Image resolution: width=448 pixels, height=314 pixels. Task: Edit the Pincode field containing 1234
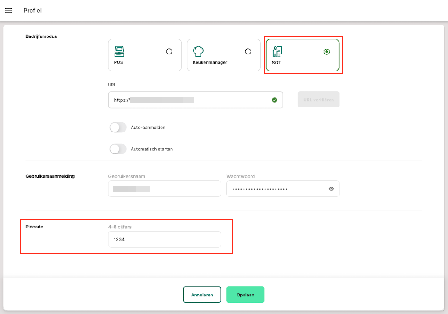point(165,239)
